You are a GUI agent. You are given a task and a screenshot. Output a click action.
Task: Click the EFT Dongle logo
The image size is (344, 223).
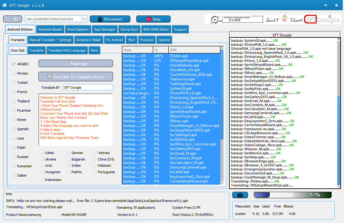click(322, 19)
